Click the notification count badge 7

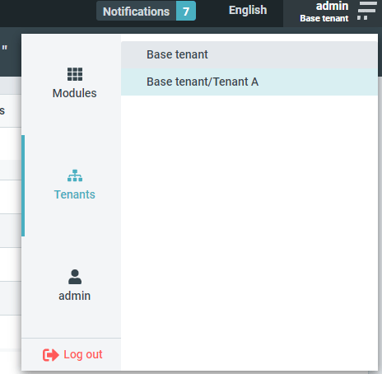point(186,11)
